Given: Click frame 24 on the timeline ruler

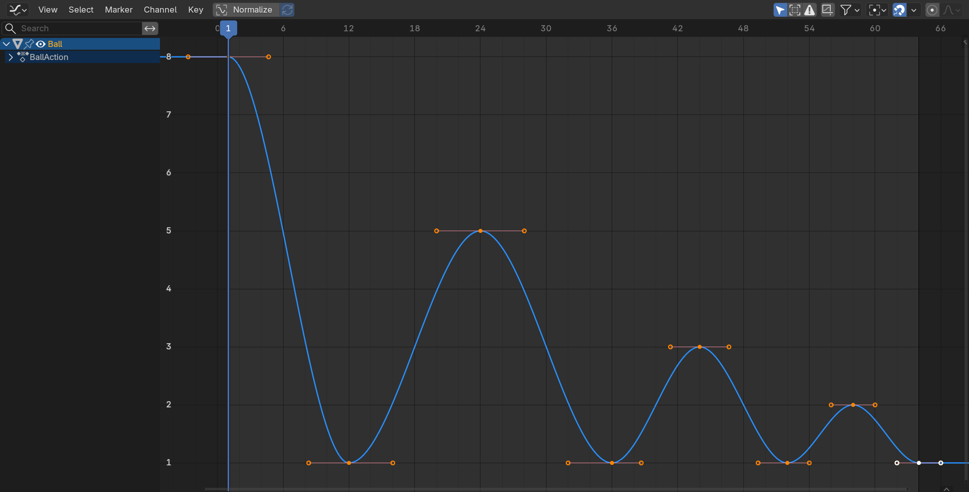Looking at the screenshot, I should click(x=480, y=28).
